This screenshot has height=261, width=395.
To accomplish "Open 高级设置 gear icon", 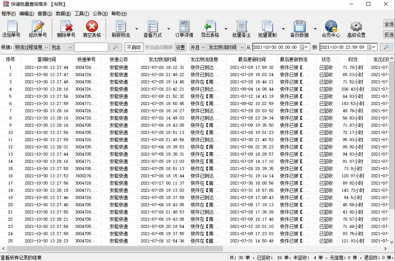I will coord(356,26).
